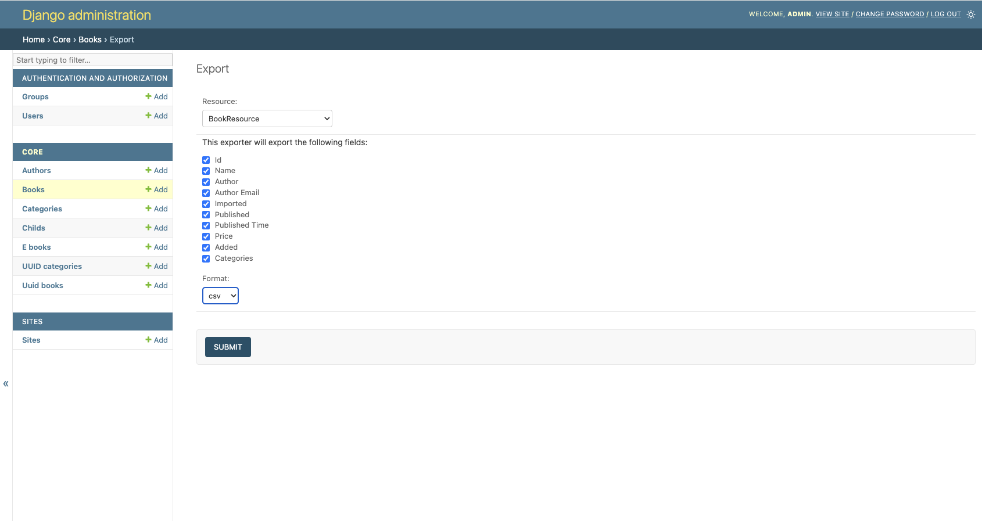Uncheck the Published field checkbox

206,215
